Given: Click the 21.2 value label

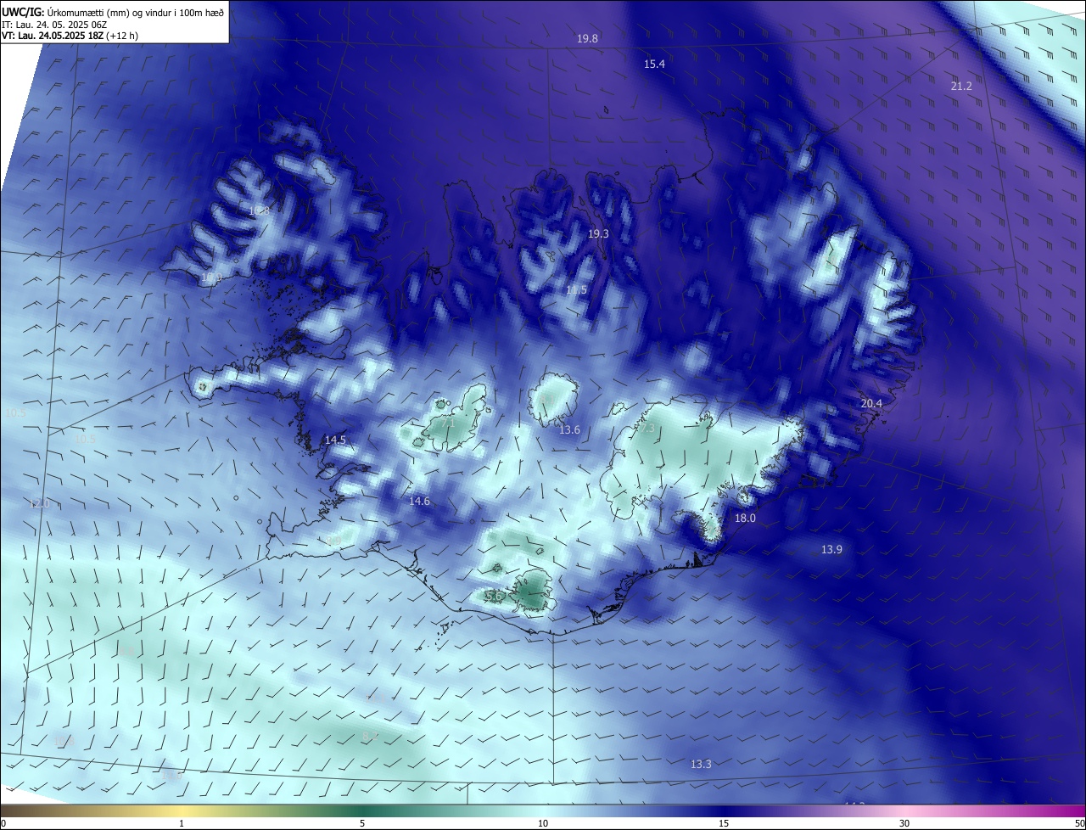Looking at the screenshot, I should (961, 87).
